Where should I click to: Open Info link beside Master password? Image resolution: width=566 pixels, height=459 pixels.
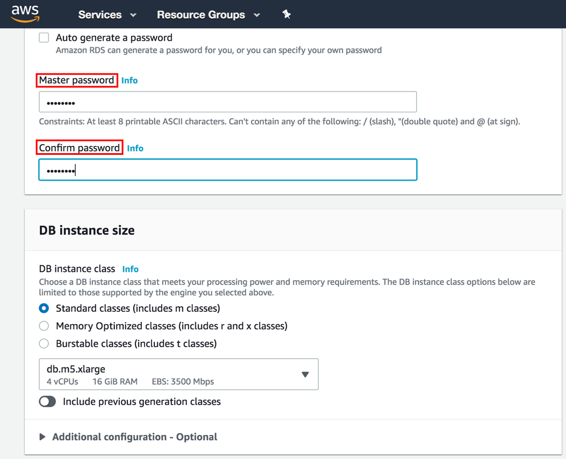click(129, 80)
